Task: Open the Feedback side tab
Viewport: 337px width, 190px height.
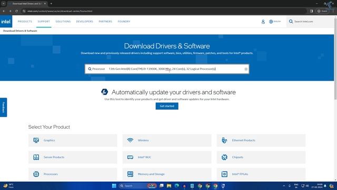Action: pos(4,107)
